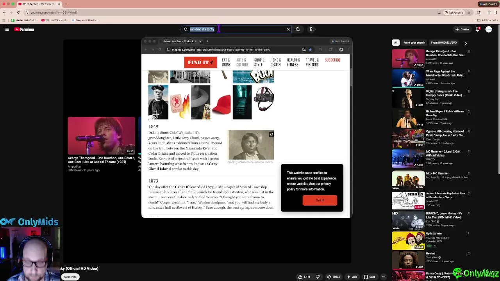This screenshot has width=500, height=281.
Task: Click 'Ask Gemini' in outer browser
Action: coord(488,4)
